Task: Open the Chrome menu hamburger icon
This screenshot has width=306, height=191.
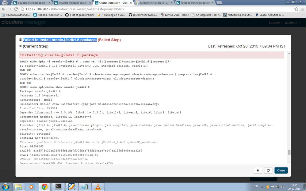Action: click(303, 9)
